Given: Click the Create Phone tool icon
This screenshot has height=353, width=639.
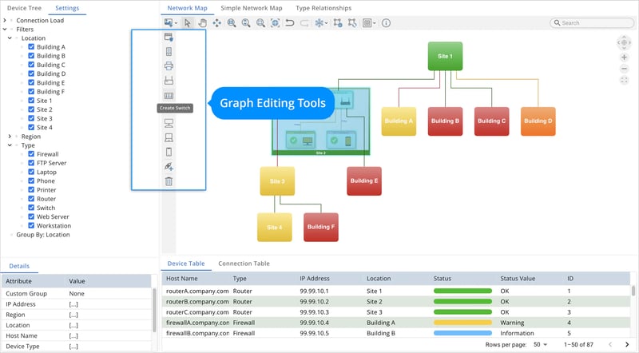Looking at the screenshot, I should pyautogui.click(x=169, y=152).
